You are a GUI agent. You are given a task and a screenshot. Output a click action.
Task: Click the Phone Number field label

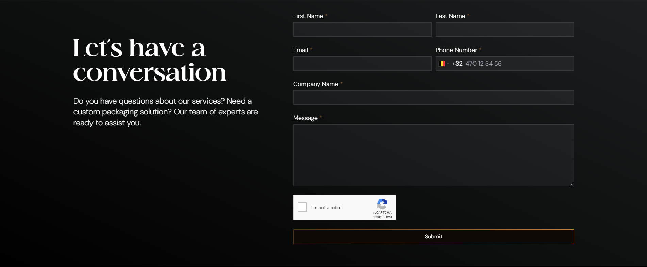click(456, 50)
